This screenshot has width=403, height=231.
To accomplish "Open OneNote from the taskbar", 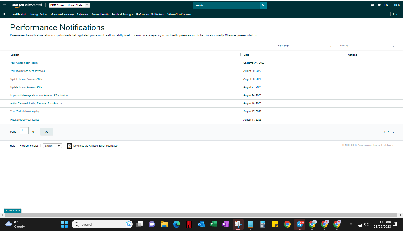I will tap(226, 224).
